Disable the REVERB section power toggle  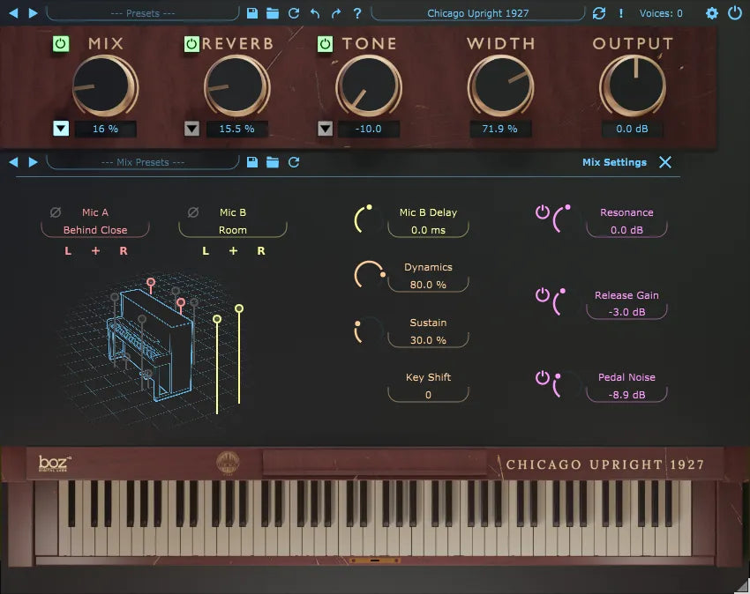click(x=192, y=44)
